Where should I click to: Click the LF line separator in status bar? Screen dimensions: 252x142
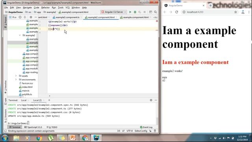(x=123, y=131)
